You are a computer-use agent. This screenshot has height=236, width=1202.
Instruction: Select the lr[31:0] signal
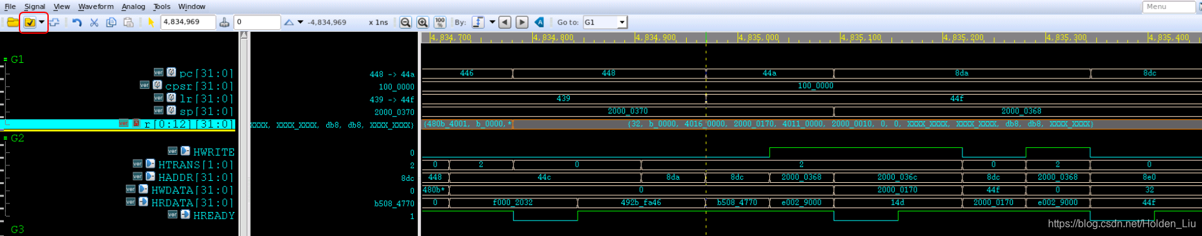[206, 99]
